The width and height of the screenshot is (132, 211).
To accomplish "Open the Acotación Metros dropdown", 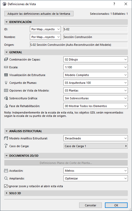I will [95, 171].
